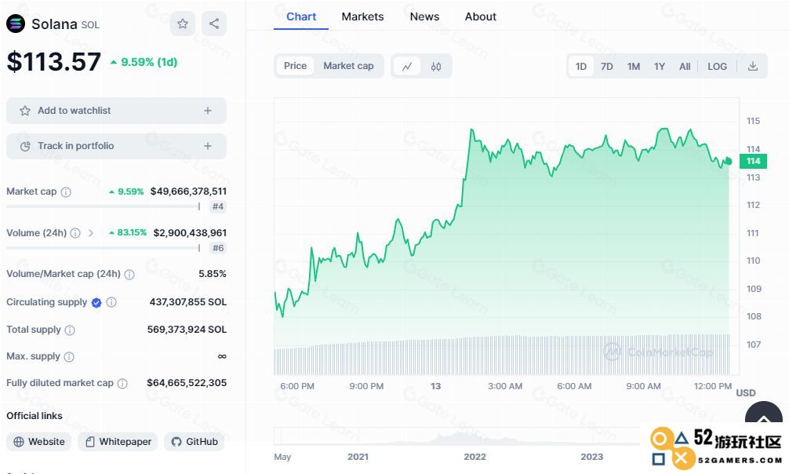The height and width of the screenshot is (474, 789).
Task: Open the official Website link
Action: (x=38, y=442)
